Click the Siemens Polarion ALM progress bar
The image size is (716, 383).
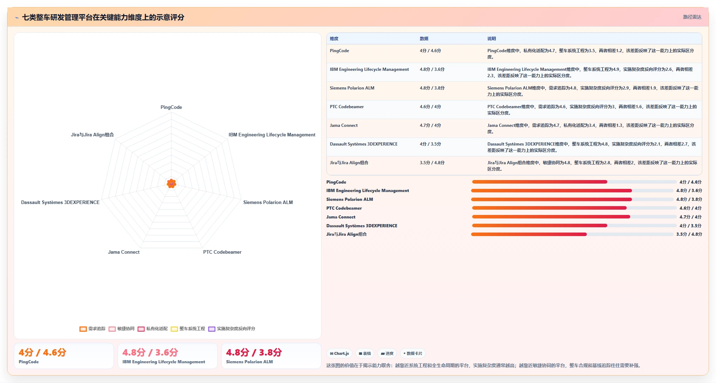point(572,199)
